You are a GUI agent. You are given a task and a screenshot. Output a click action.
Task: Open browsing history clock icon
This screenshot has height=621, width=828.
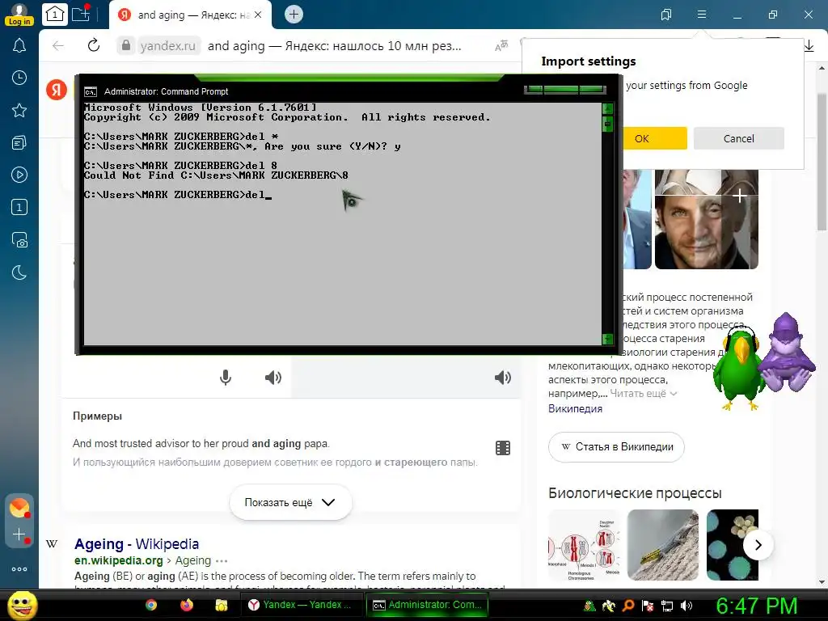pos(19,78)
